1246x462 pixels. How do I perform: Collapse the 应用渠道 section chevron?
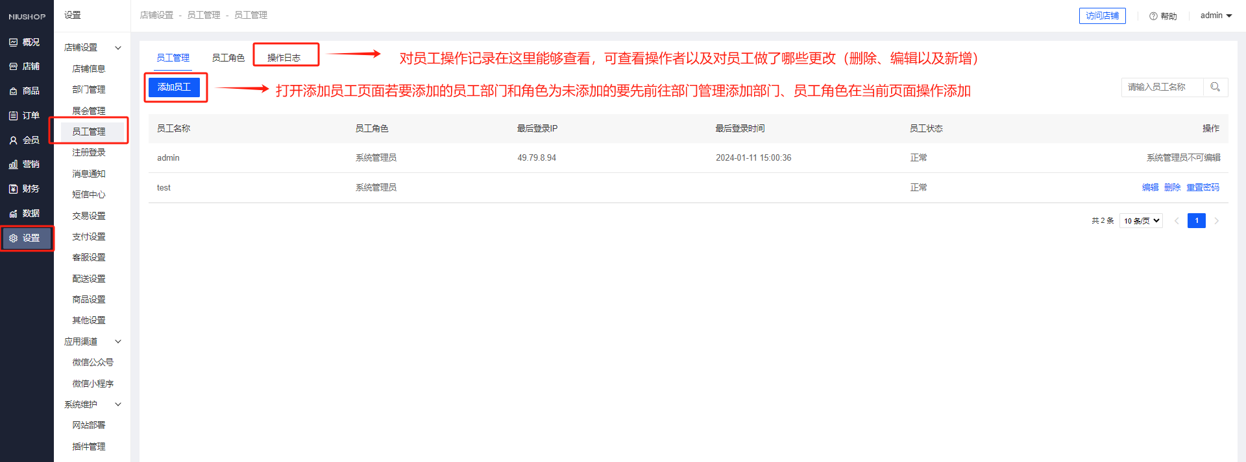tap(118, 341)
